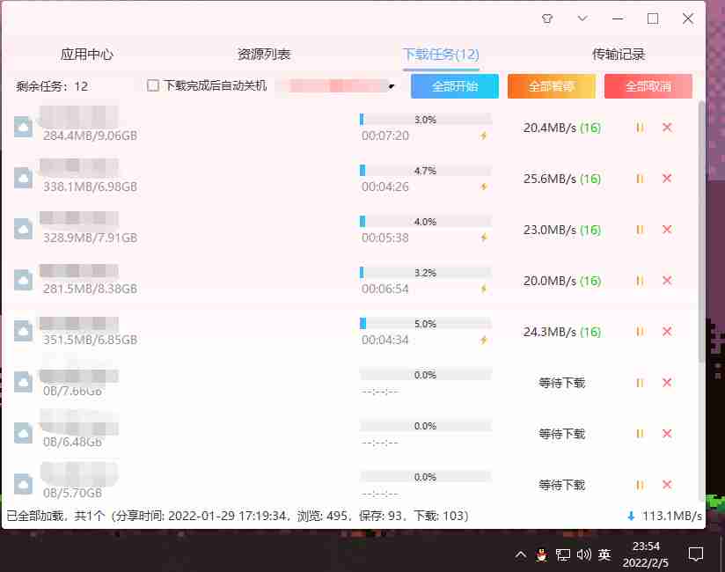725x572 pixels.
Task: Expand the blurred combo box dropdown
Action: click(392, 86)
